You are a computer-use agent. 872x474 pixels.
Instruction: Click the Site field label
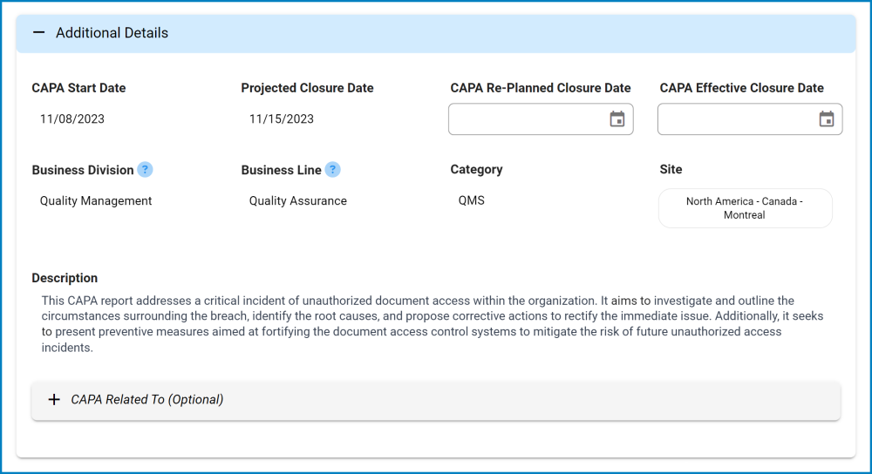pos(671,170)
